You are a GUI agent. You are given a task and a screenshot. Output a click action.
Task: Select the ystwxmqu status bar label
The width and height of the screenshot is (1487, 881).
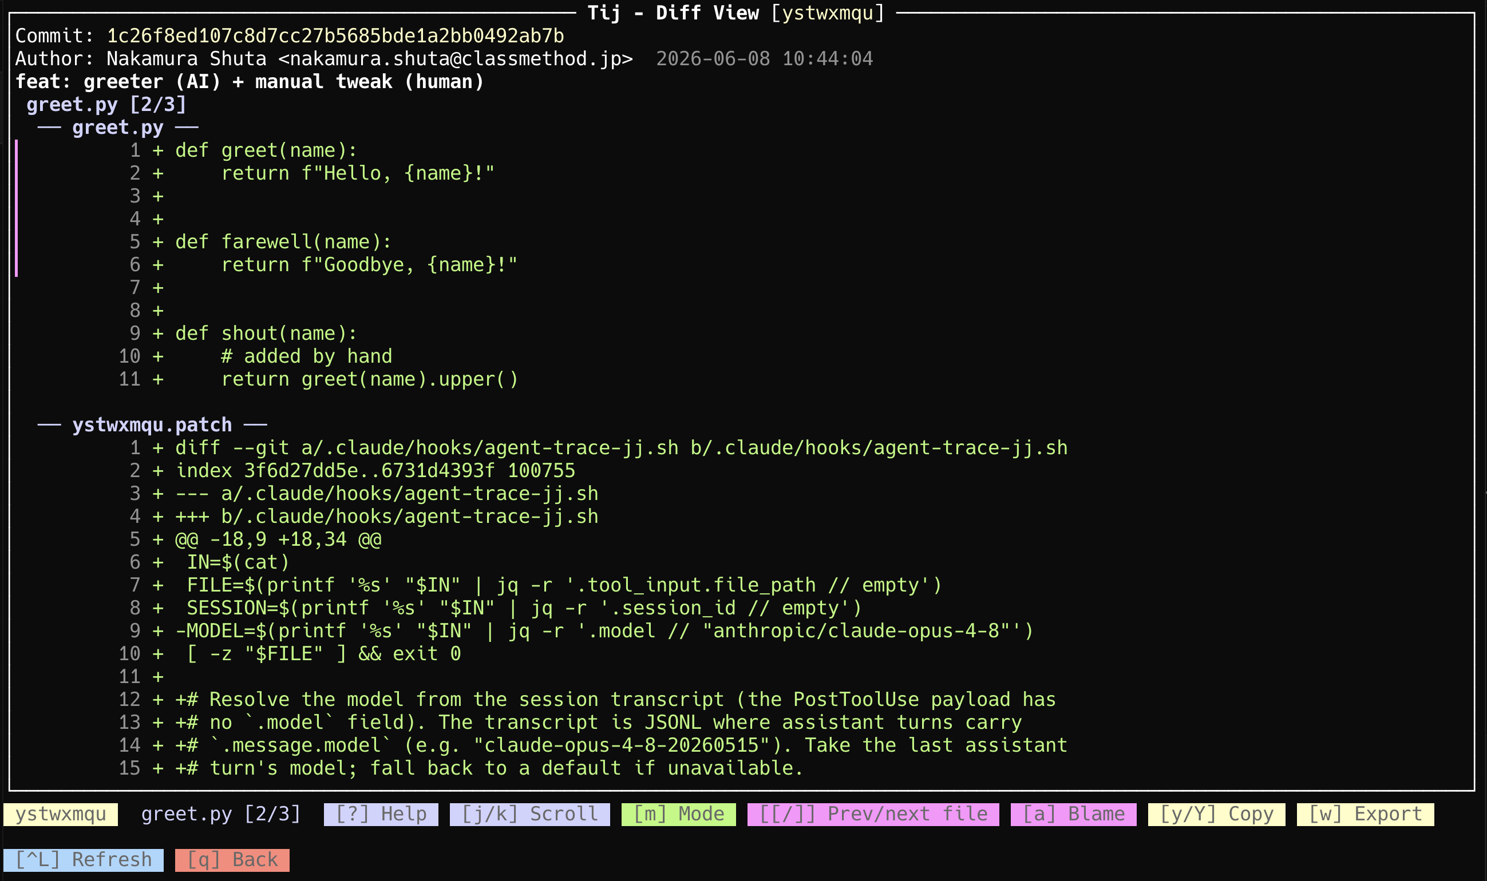point(61,814)
